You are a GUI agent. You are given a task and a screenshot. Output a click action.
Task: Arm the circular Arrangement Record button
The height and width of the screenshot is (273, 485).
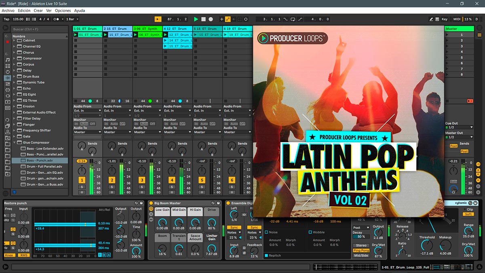211,19
